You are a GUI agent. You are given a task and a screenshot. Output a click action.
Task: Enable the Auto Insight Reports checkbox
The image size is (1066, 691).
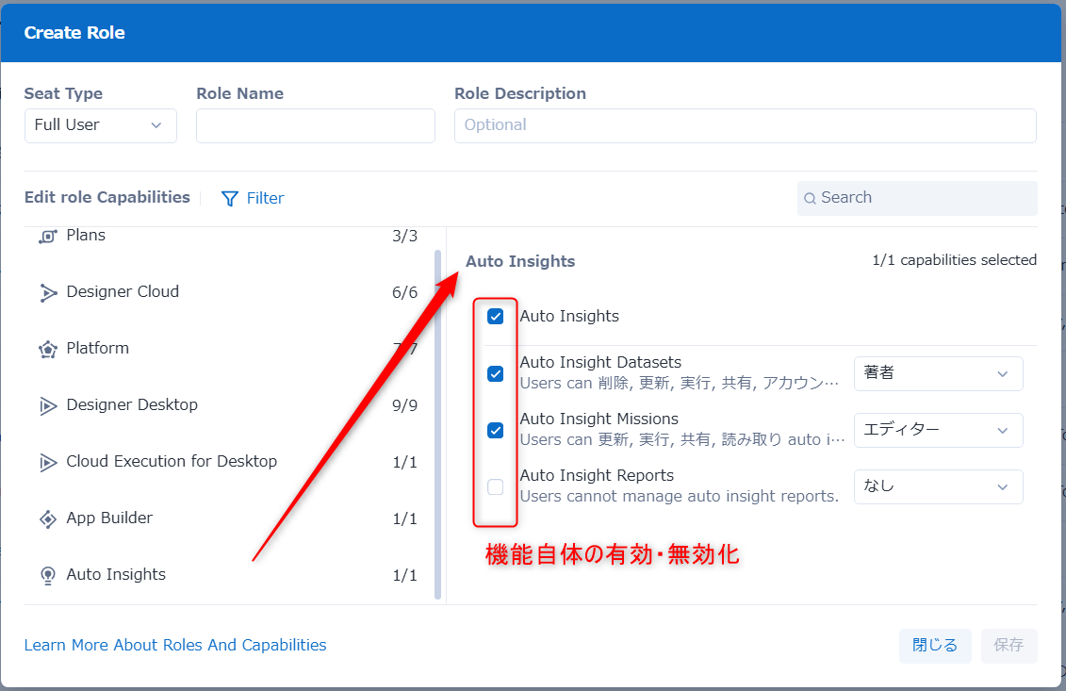coord(496,487)
